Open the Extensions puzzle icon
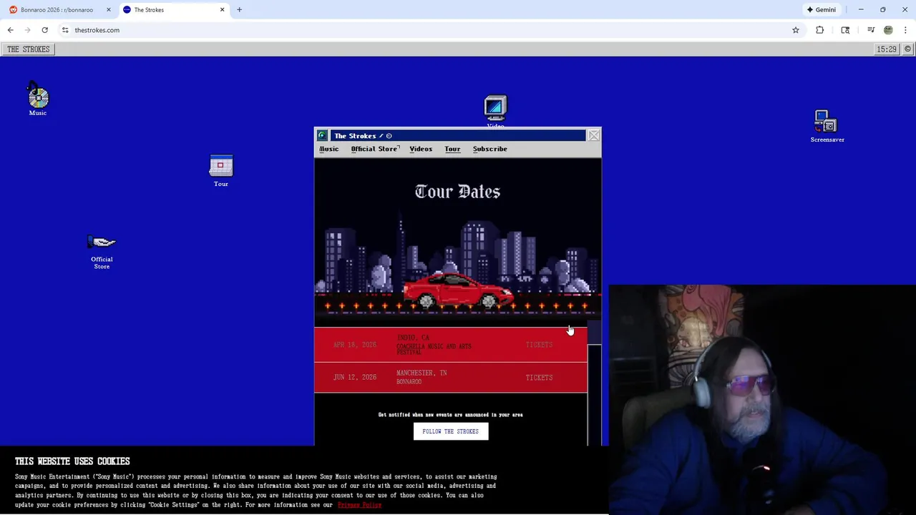Screen dimensions: 916x515 (x=820, y=30)
